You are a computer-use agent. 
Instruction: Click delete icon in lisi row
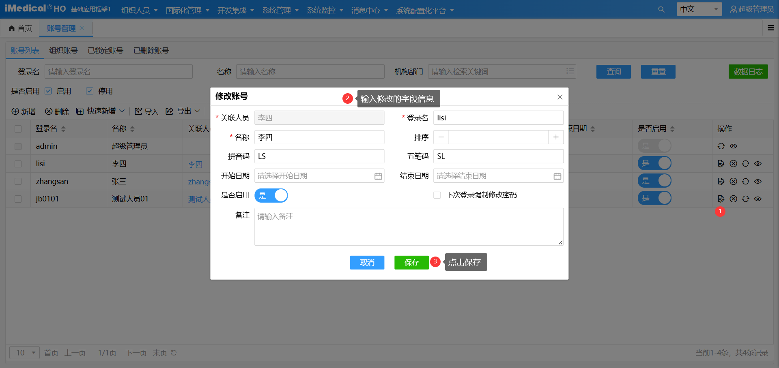point(733,164)
